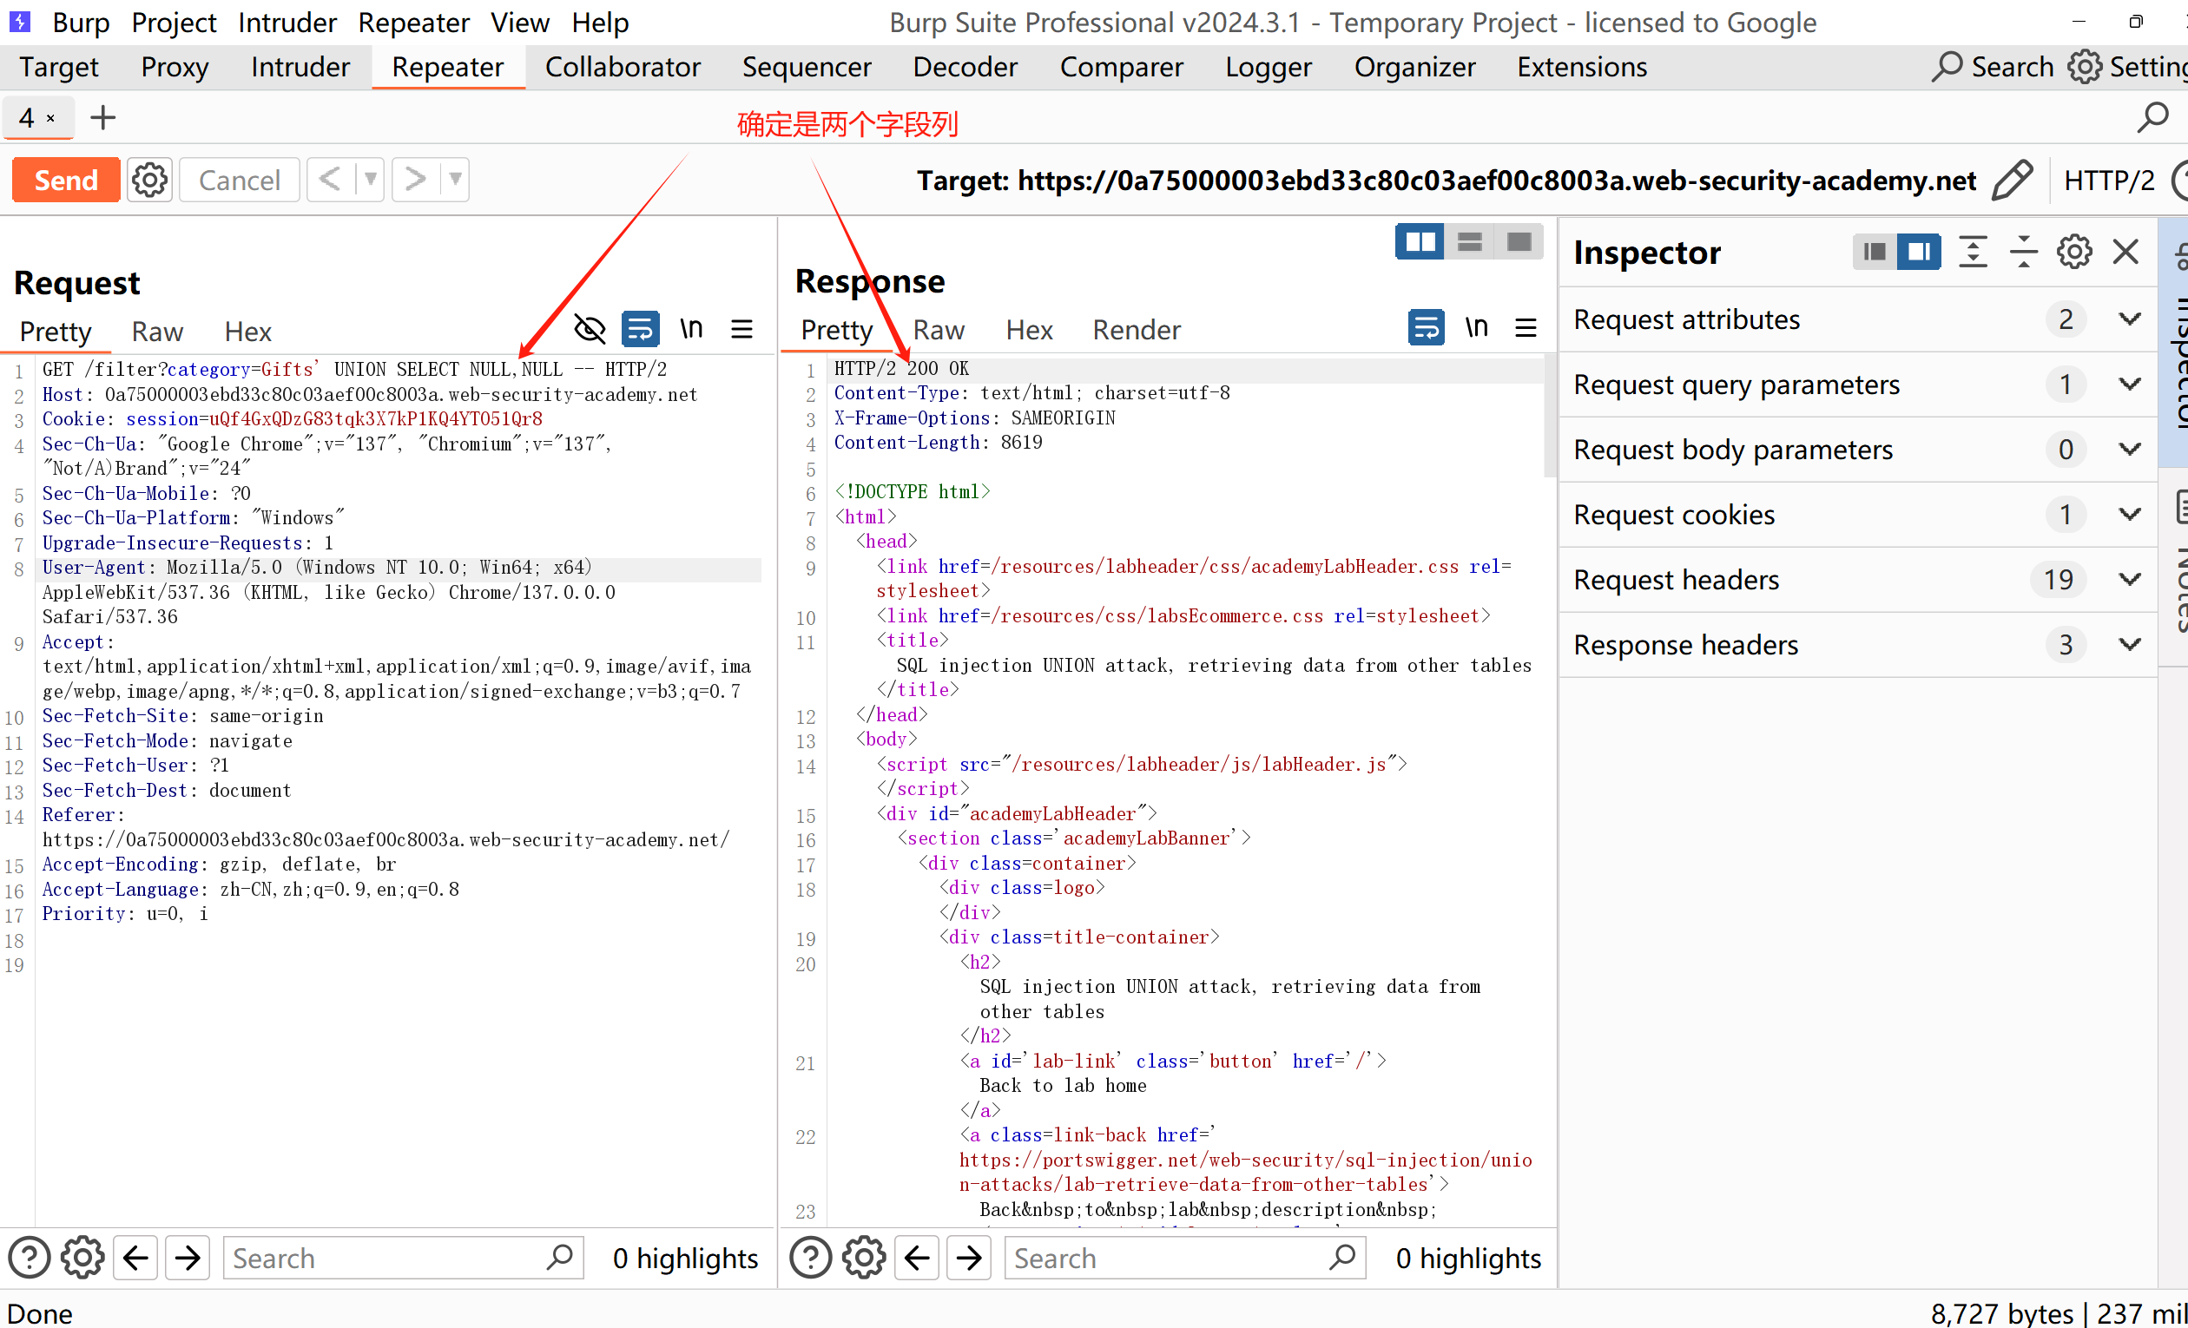Open the Render tab in Response
2188x1328 pixels.
[x=1135, y=330]
